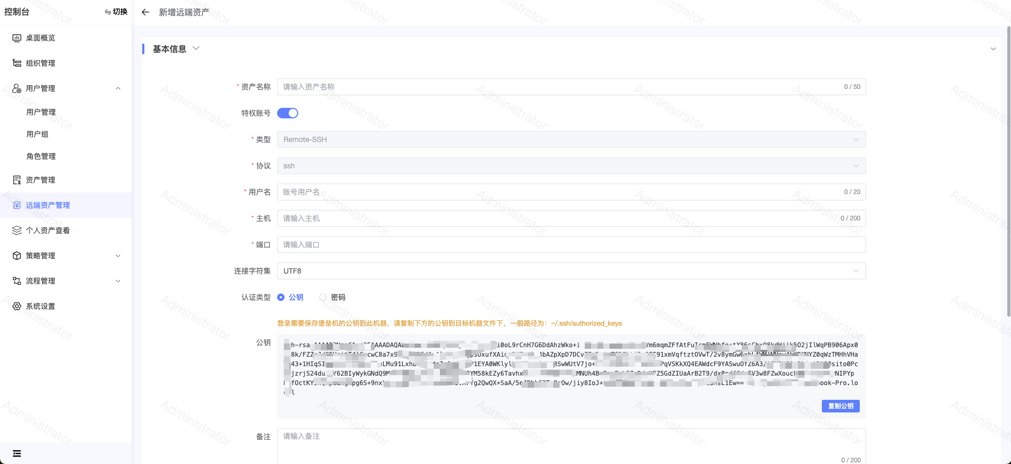The image size is (1011, 464).
Task: Click the far-right section collapse chevron
Action: [993, 49]
